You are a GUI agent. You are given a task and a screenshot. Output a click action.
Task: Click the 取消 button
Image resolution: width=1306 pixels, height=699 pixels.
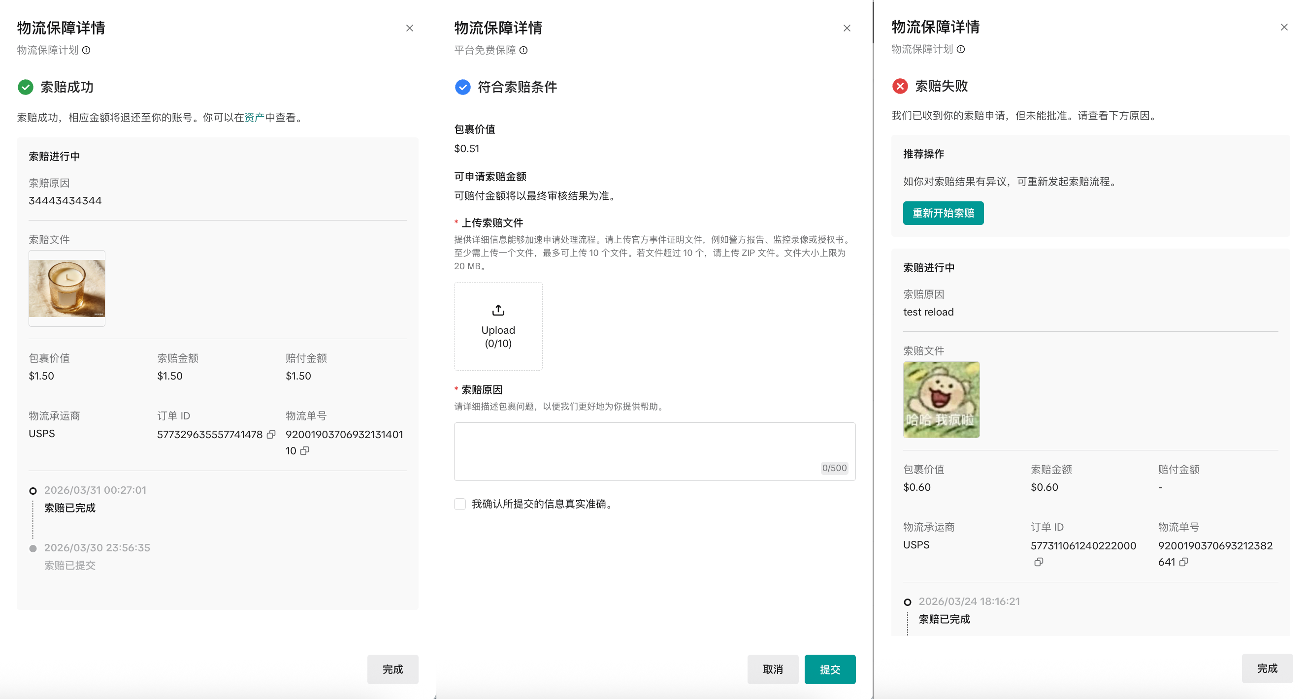pos(772,669)
